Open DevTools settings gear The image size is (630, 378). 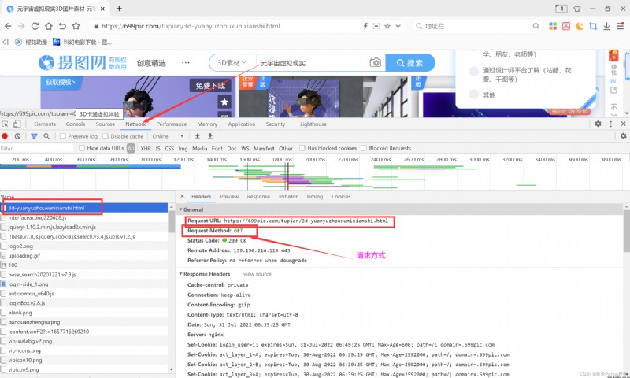598,124
